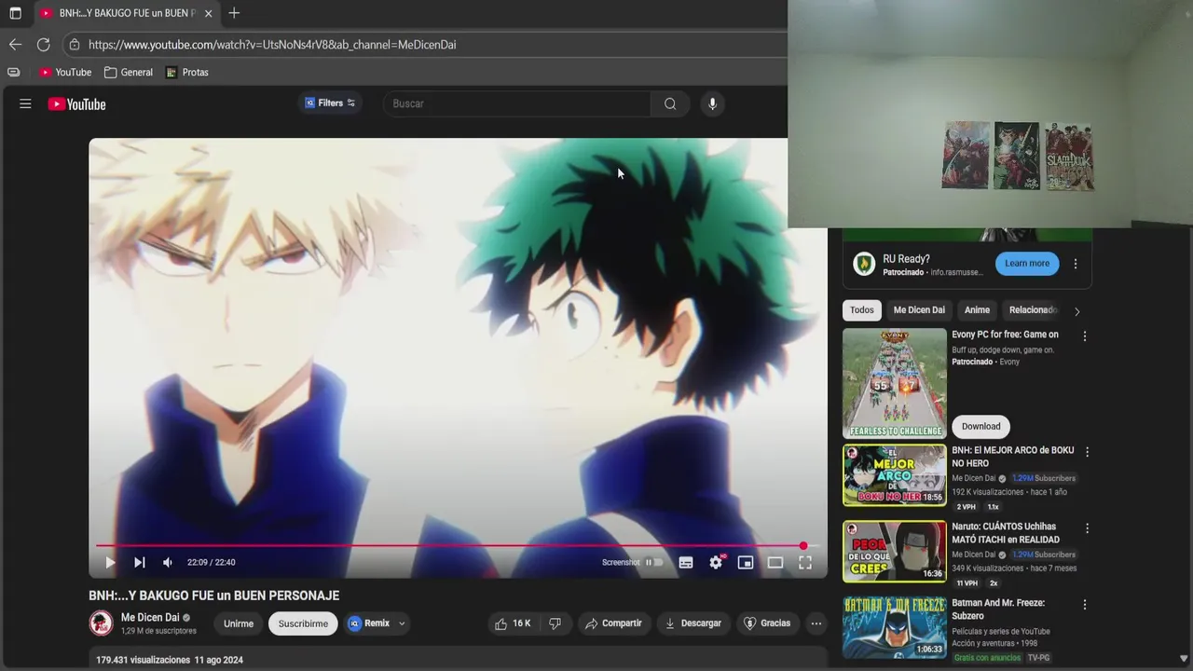Click title Batman And Mr. Freeze: Subzero

(x=997, y=609)
